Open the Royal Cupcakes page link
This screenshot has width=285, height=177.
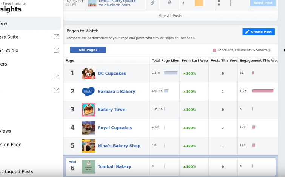coord(115,128)
